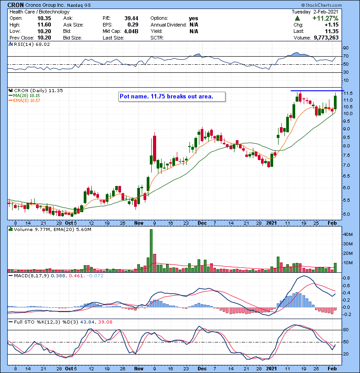Click the Volume value 9,773,263
The width and height of the screenshot is (360, 373).
click(x=326, y=38)
